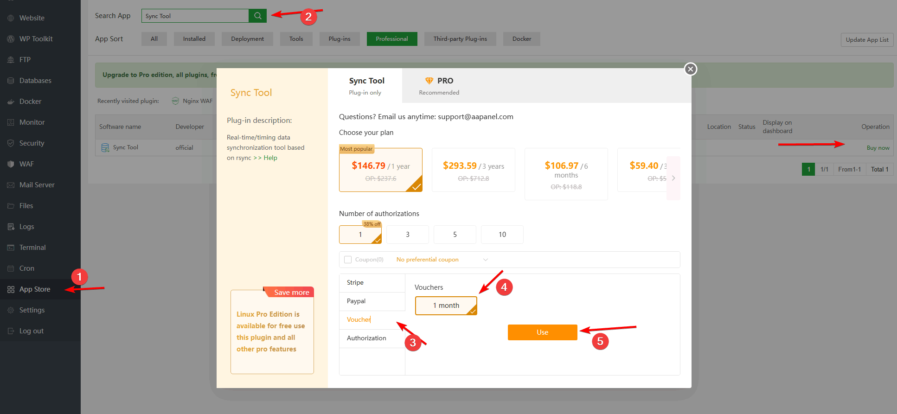897x414 pixels.
Task: Filter apps by Professional category
Action: tap(392, 39)
